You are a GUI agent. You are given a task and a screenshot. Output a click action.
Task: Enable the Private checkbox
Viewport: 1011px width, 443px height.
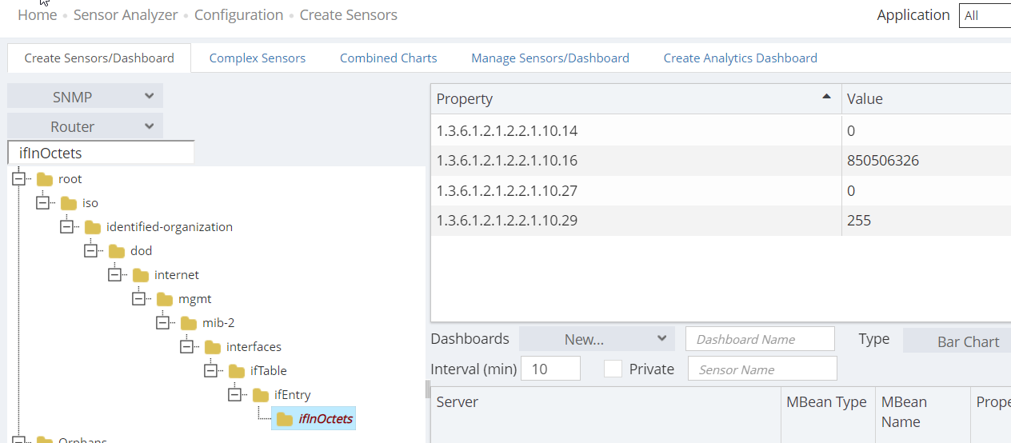click(x=613, y=369)
